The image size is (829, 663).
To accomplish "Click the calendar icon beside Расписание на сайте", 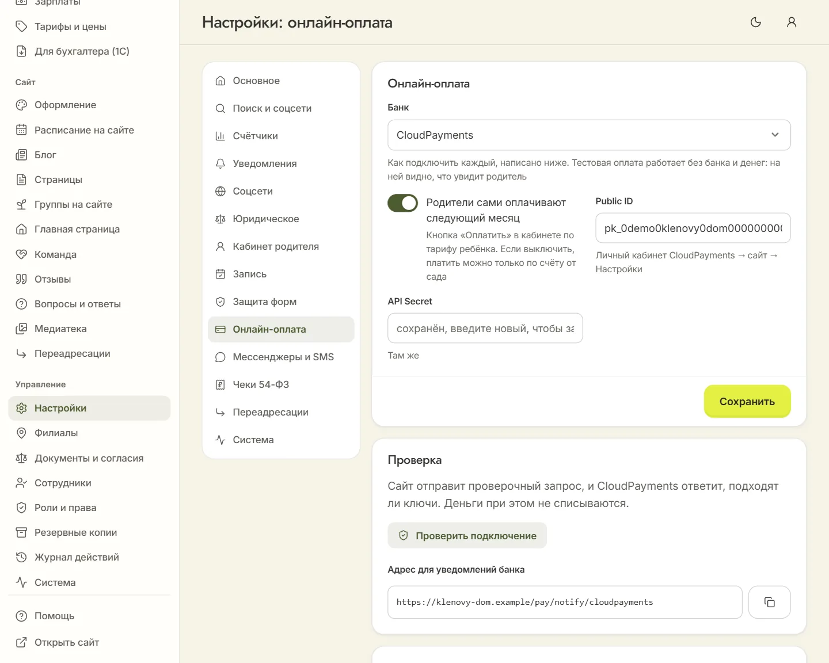I will pyautogui.click(x=21, y=130).
